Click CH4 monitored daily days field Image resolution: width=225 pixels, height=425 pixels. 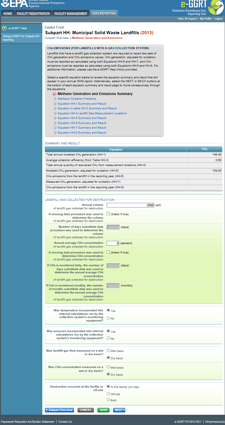click(x=113, y=266)
